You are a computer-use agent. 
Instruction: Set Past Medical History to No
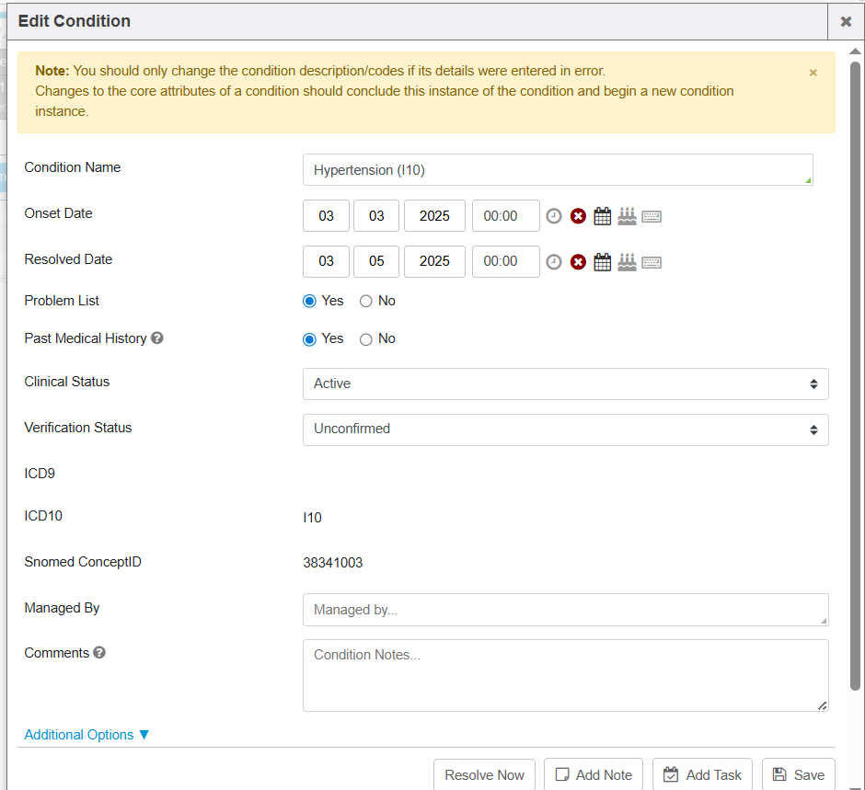coord(366,339)
